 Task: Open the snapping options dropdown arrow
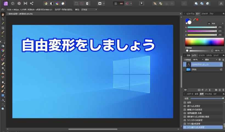pos(131,4)
